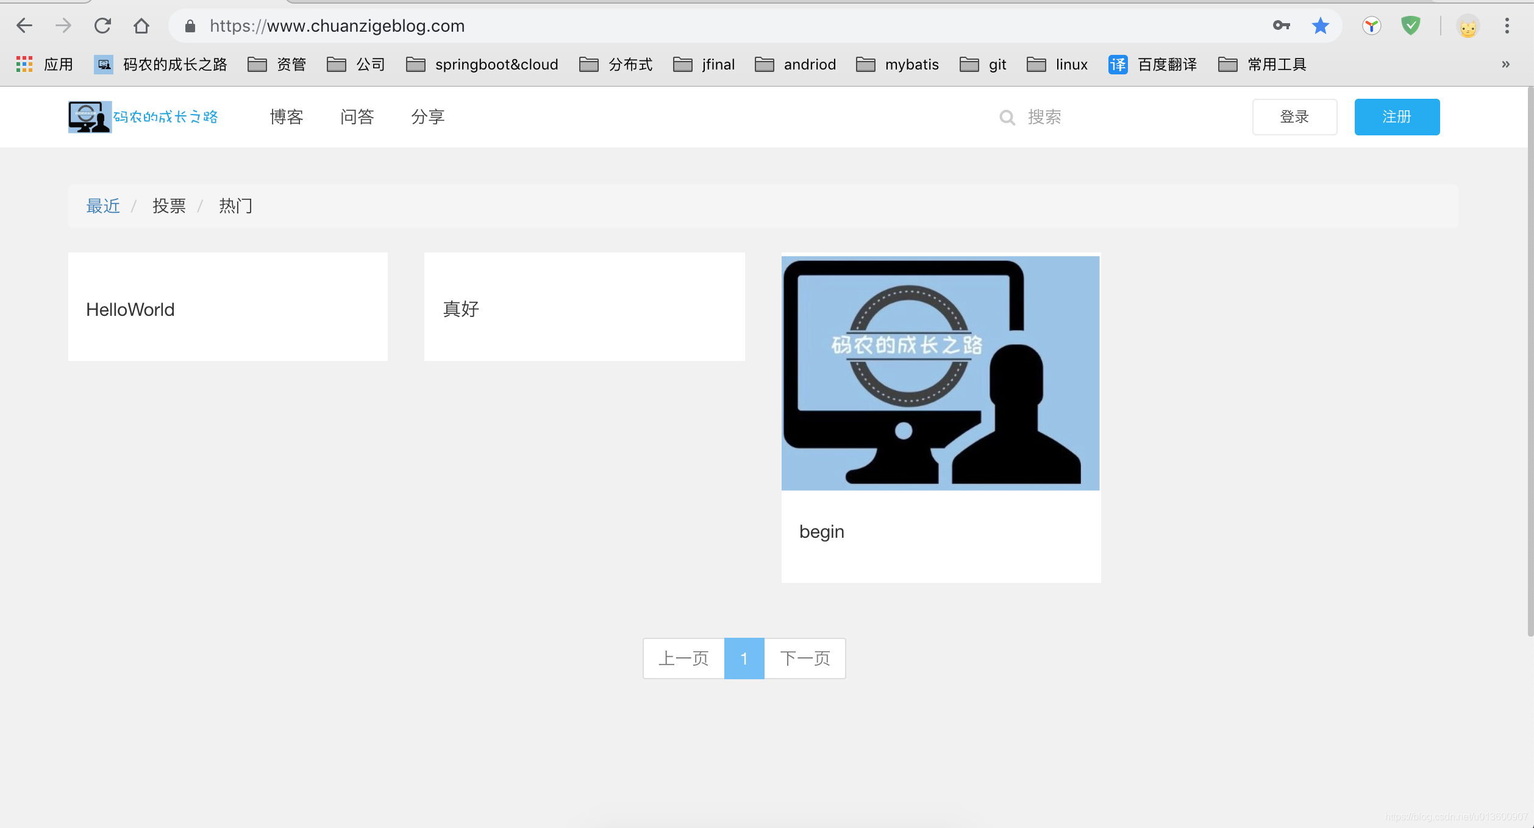Select the 热门 filter tab
This screenshot has width=1534, height=828.
tap(235, 206)
